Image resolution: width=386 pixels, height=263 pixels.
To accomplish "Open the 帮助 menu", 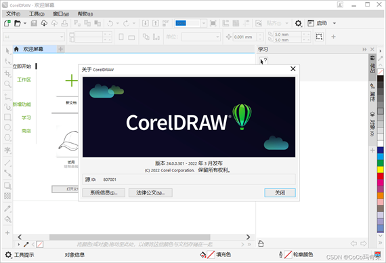I will [x=85, y=14].
